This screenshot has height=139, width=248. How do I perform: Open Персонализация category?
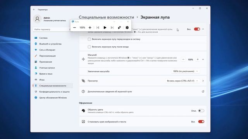(x=53, y=56)
